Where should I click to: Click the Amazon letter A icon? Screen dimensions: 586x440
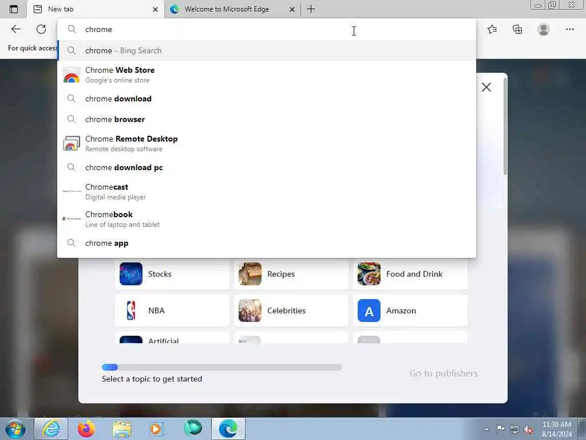click(369, 311)
